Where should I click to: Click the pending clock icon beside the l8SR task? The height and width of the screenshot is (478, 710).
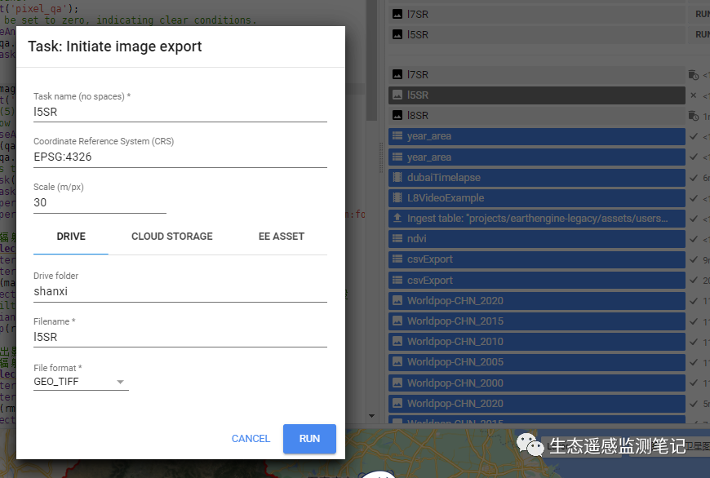691,115
